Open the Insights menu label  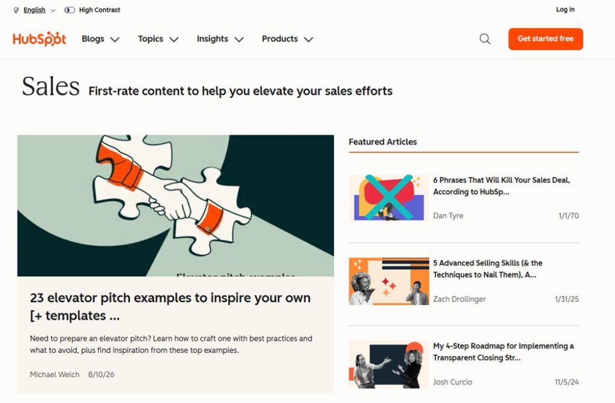tap(212, 39)
